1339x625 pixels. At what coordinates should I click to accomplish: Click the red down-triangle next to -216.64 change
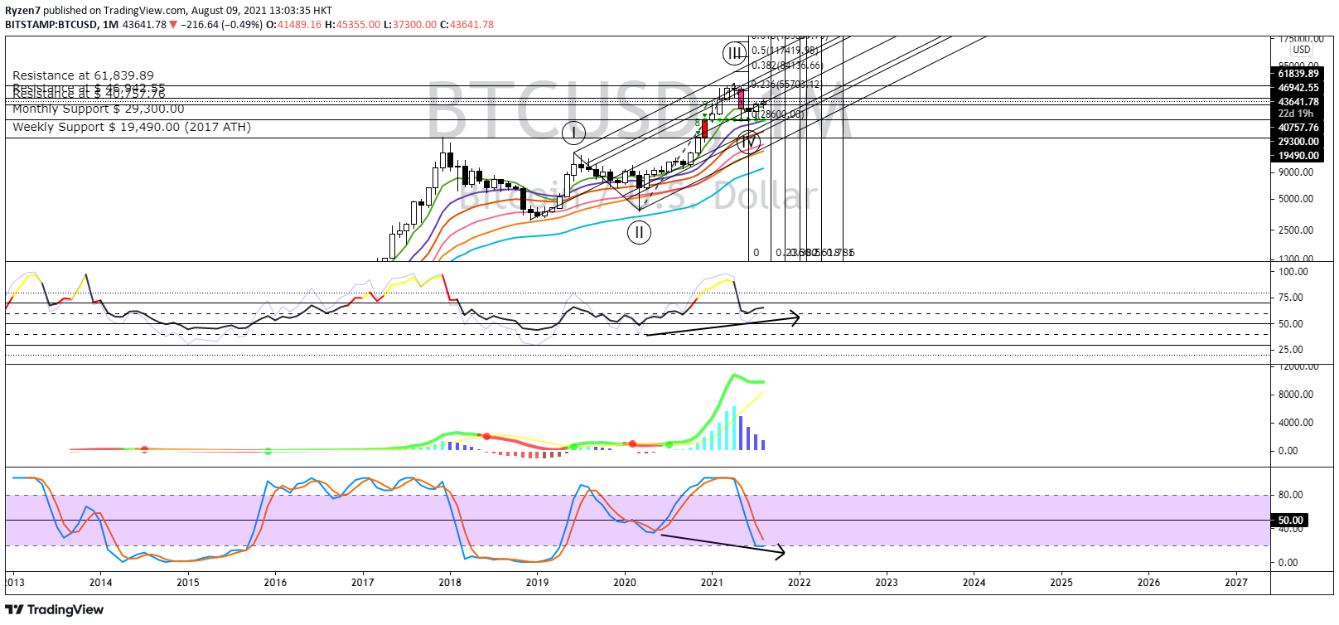[x=173, y=25]
